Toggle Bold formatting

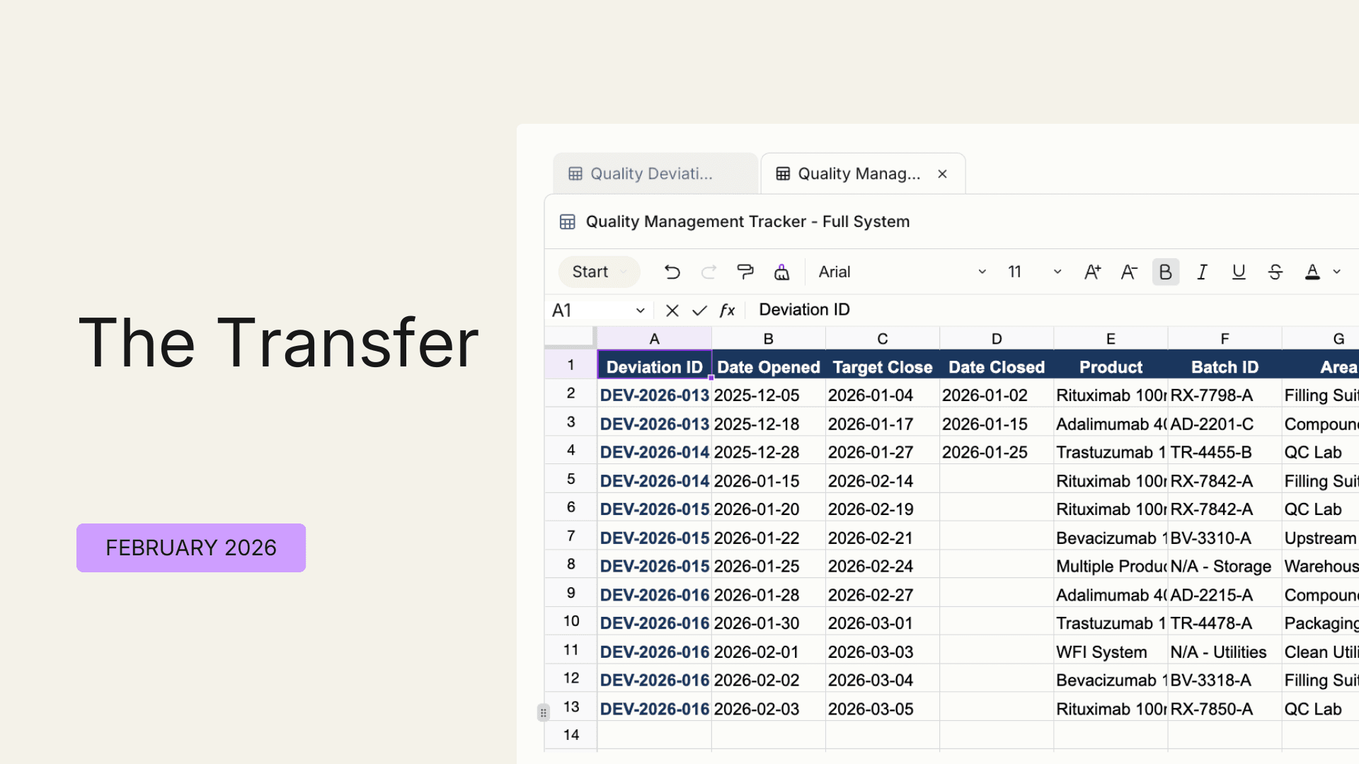1165,272
